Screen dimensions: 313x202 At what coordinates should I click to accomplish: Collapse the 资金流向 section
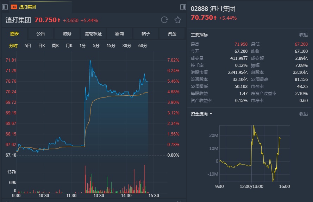[303, 114]
